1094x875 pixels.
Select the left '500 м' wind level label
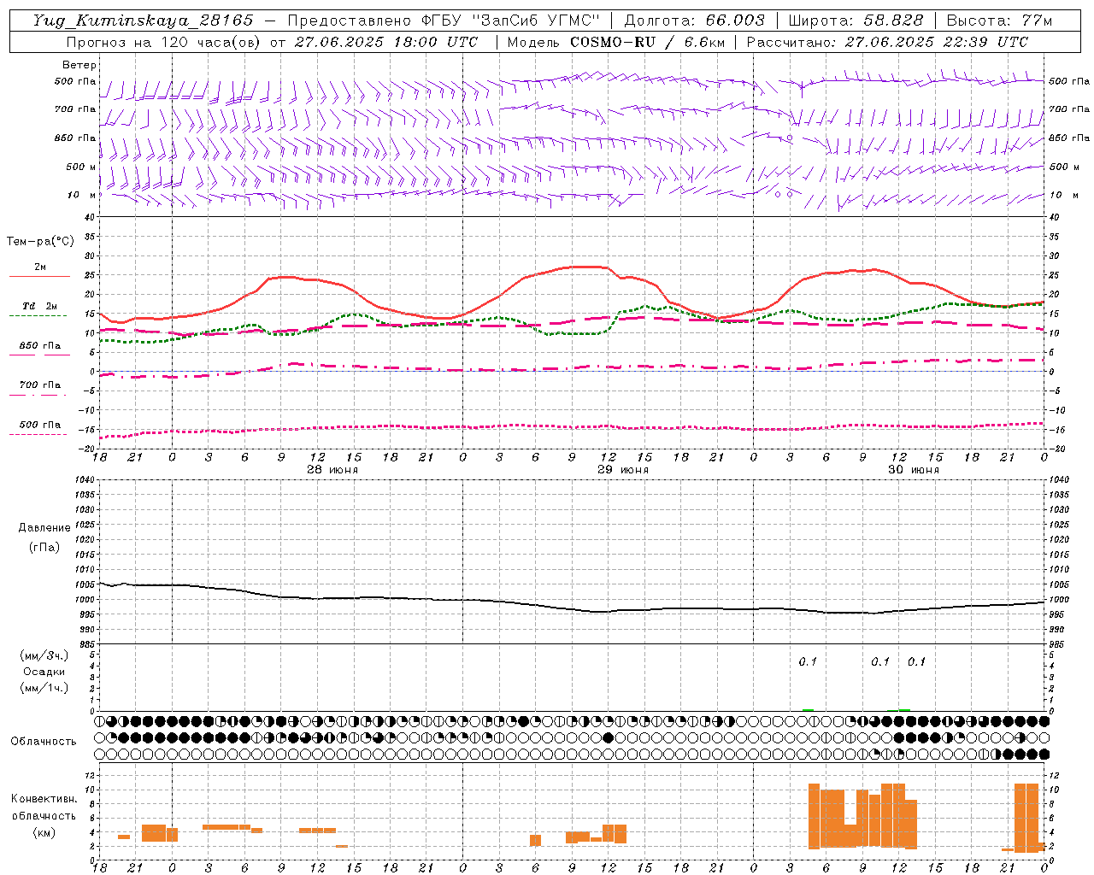pos(81,167)
